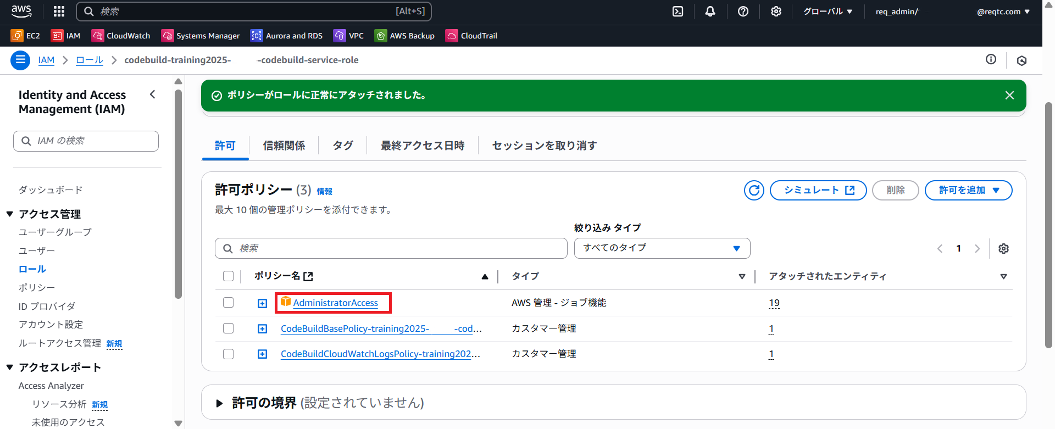
Task: Open the AWS Backup shortcut
Action: [x=404, y=36]
